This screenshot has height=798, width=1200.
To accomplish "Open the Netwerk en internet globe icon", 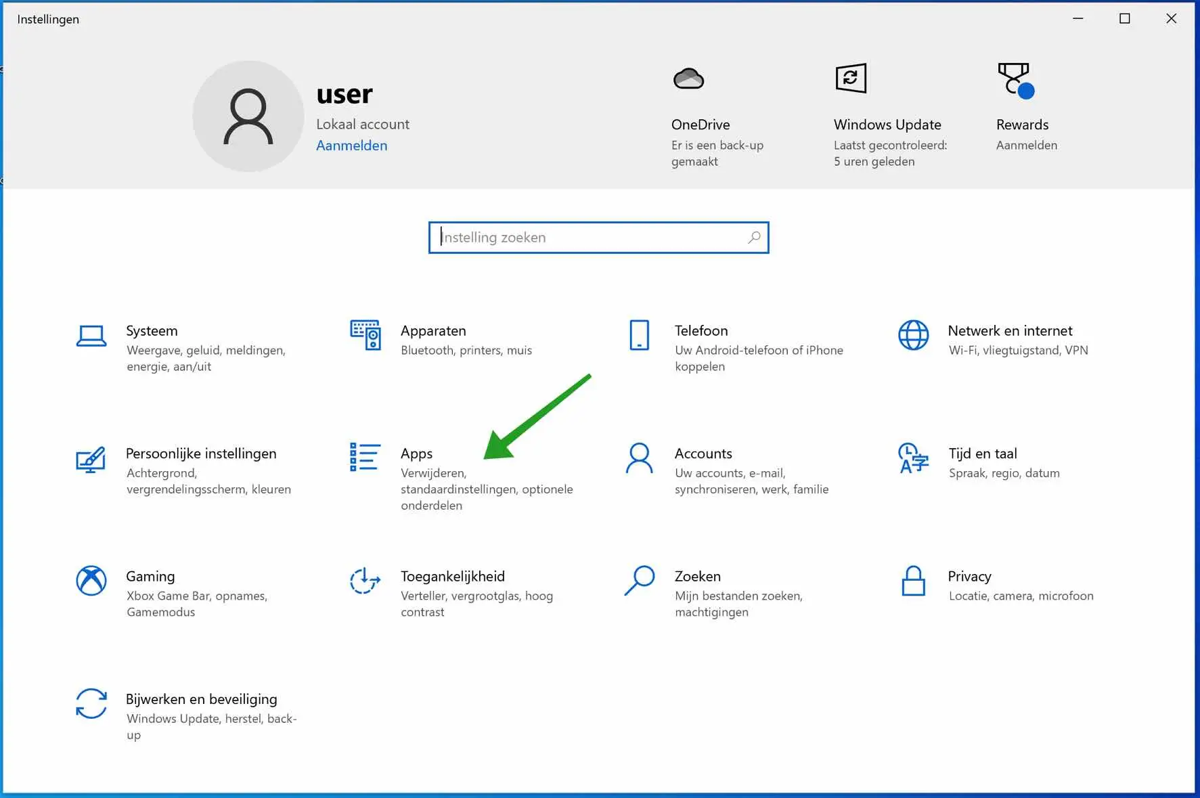I will pos(913,335).
